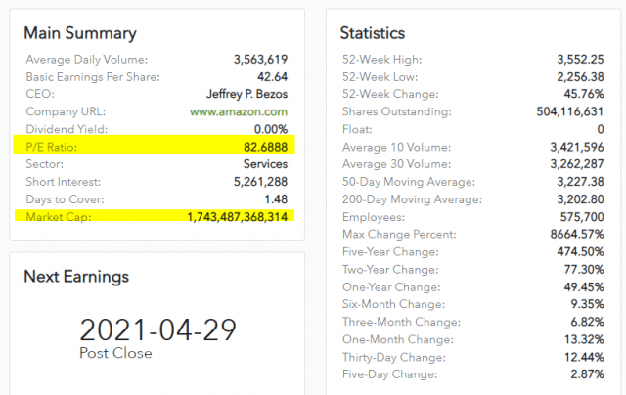The image size is (626, 395).
Task: Click the Sector value Services
Action: pyautogui.click(x=265, y=164)
